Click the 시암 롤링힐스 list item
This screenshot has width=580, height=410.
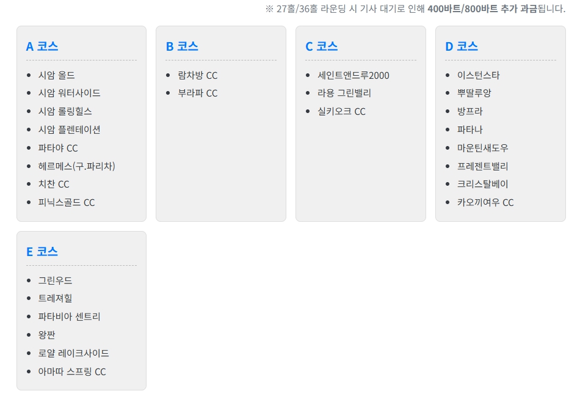tap(65, 111)
